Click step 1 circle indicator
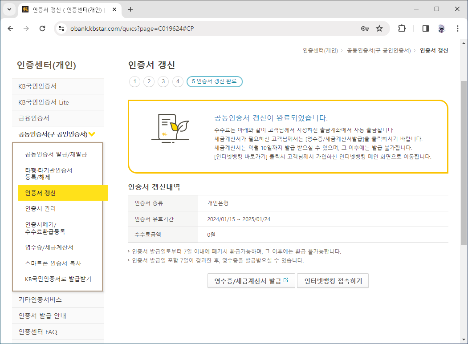 click(x=134, y=81)
